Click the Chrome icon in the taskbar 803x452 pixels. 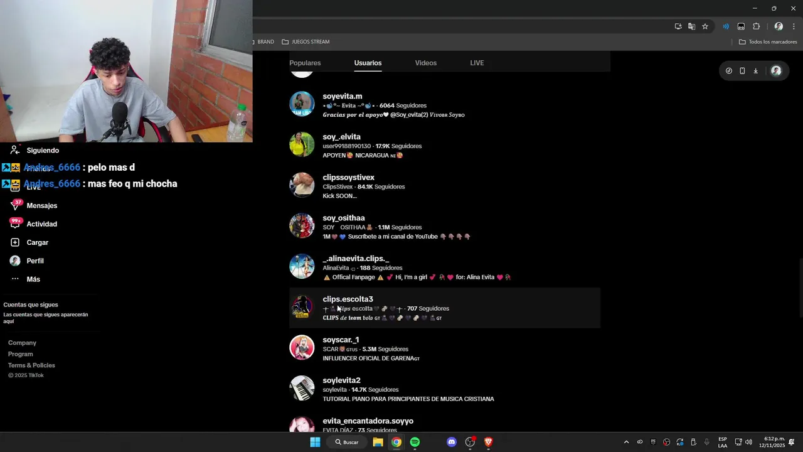(396, 442)
